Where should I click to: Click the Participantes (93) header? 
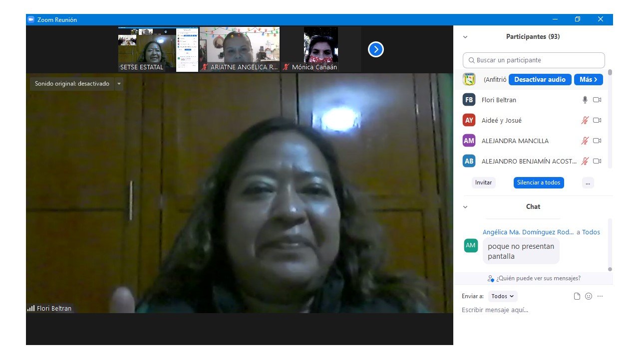tap(533, 37)
